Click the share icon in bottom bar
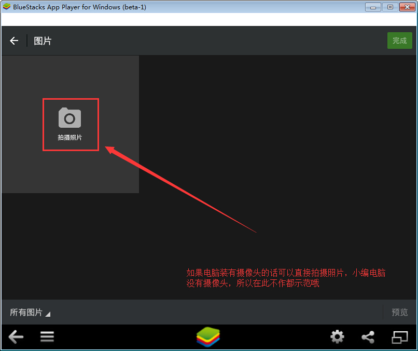Screen dimensions: 418x351 click(368, 337)
